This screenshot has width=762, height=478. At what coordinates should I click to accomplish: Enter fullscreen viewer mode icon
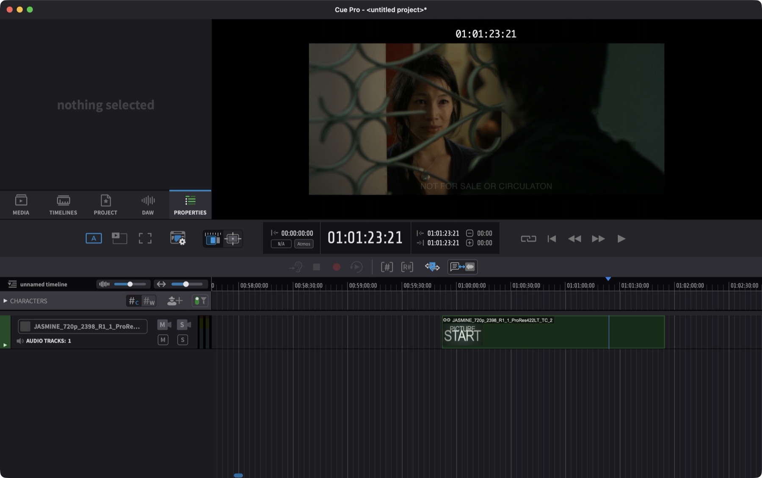(x=145, y=238)
